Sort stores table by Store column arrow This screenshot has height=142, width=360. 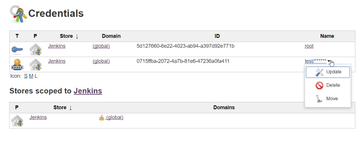tap(70, 107)
